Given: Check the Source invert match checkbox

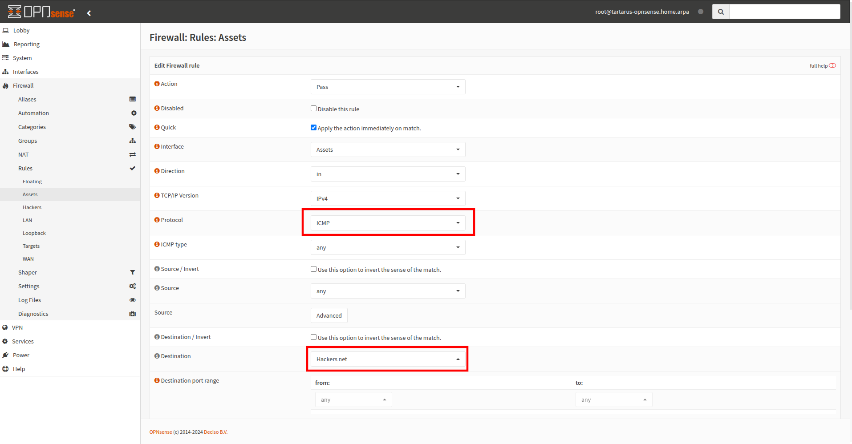Looking at the screenshot, I should 313,269.
